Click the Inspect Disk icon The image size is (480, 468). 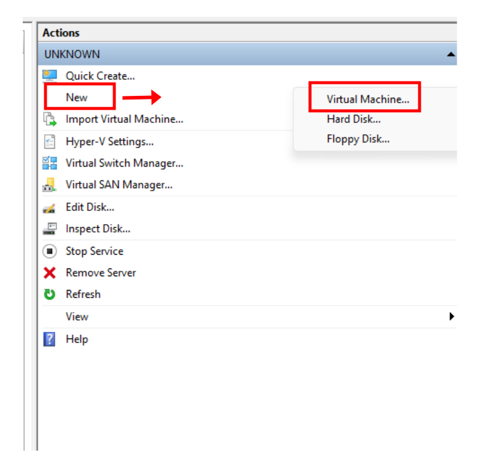pos(50,229)
